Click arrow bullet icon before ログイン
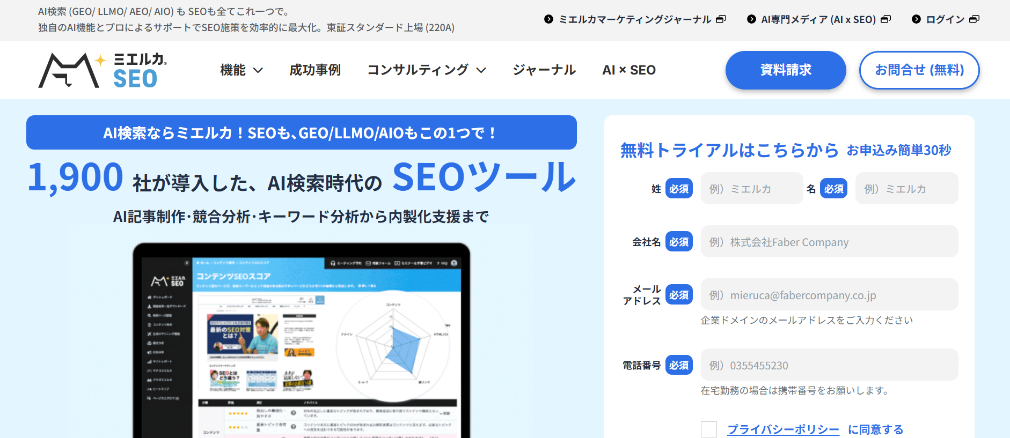 (916, 19)
